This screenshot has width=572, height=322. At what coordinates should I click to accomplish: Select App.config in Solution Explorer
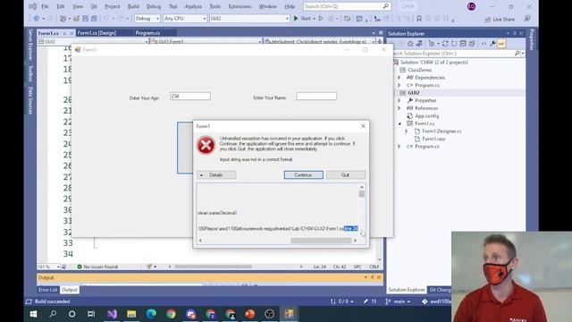point(427,116)
